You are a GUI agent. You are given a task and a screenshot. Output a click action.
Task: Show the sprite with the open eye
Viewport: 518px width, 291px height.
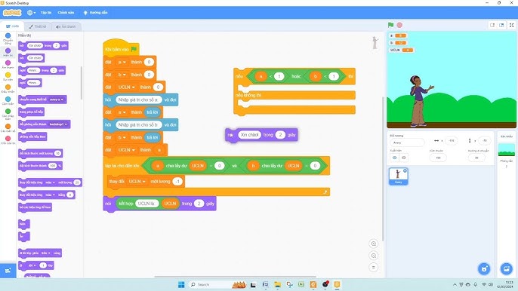[394, 158]
